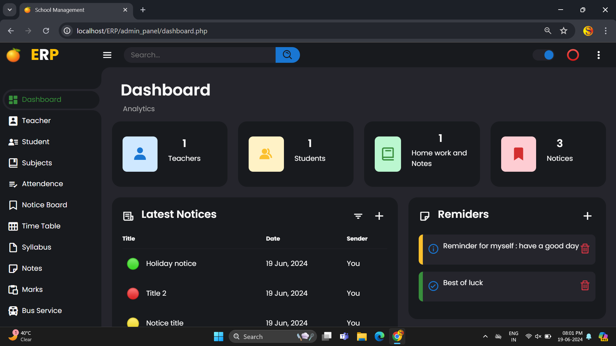Click the Title 2 notice row
Viewport: 616px width, 346px height.
[156, 293]
